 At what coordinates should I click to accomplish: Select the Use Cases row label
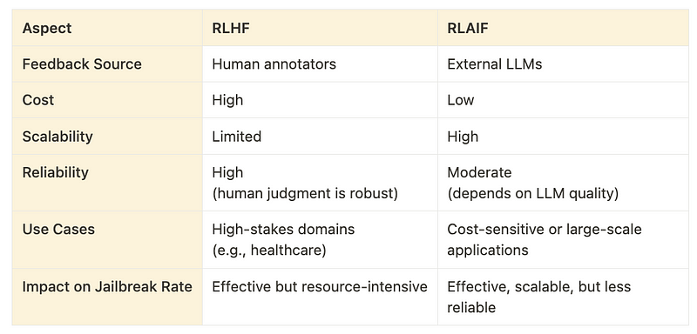[58, 229]
